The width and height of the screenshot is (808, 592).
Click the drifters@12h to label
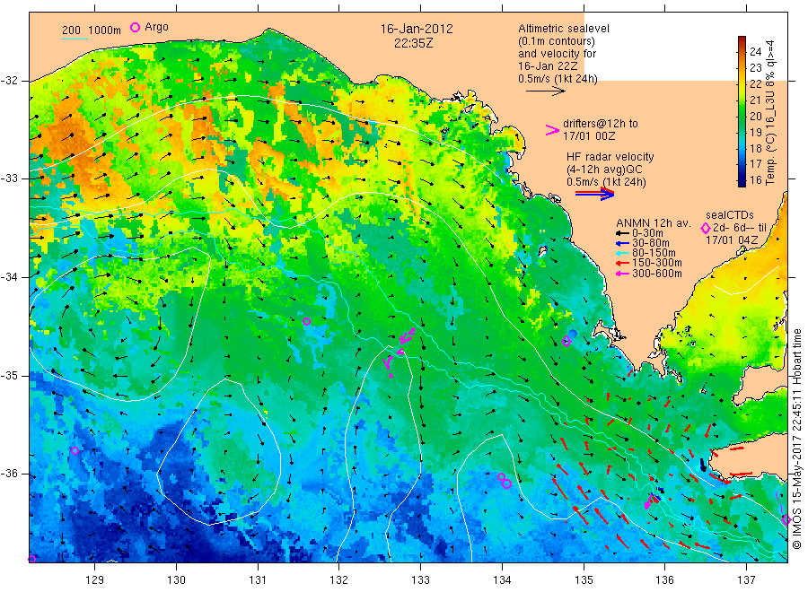pyautogui.click(x=601, y=124)
